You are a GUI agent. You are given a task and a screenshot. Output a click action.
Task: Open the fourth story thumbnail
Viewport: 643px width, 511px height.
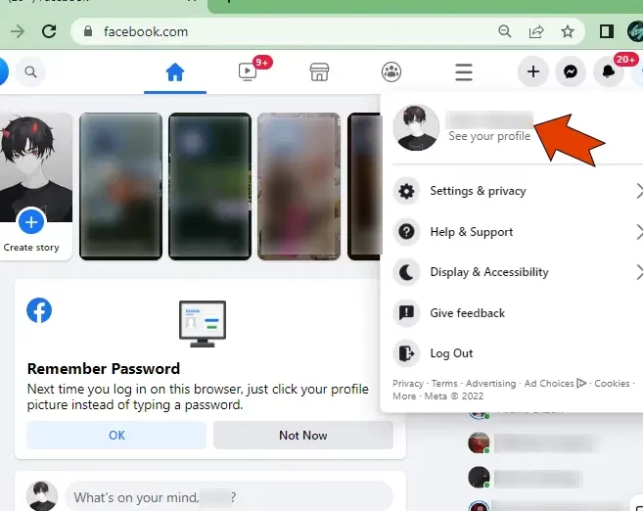coord(364,187)
